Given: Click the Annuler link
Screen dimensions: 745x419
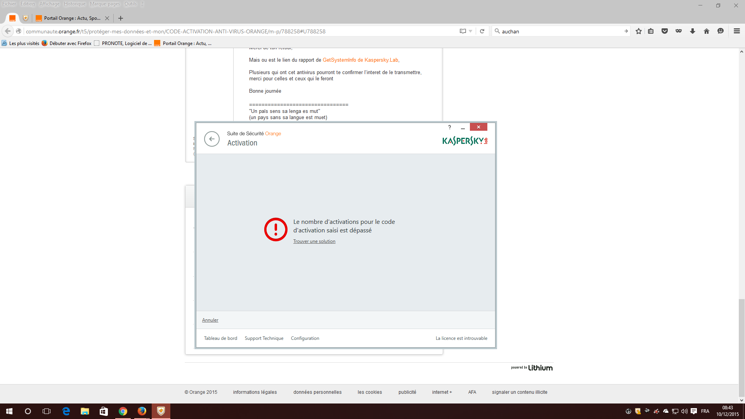Looking at the screenshot, I should point(210,320).
